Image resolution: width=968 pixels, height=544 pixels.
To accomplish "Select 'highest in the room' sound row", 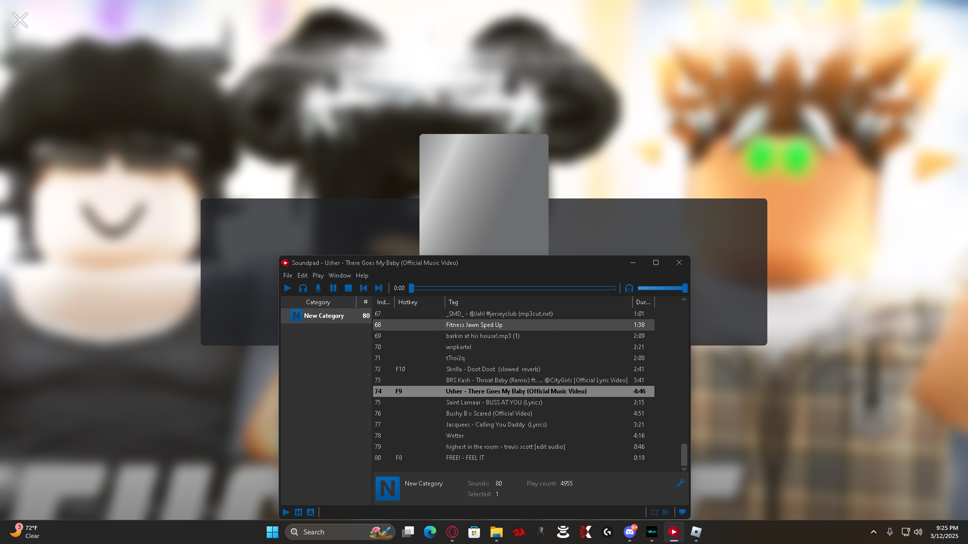I will click(514, 447).
